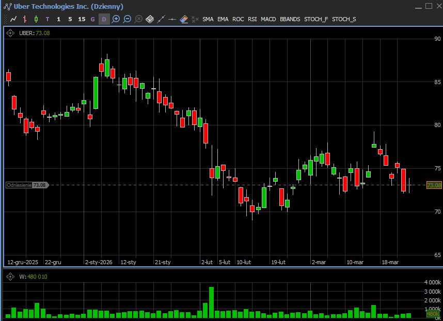Add the BBANDS indicator
443x321 pixels.
click(290, 19)
